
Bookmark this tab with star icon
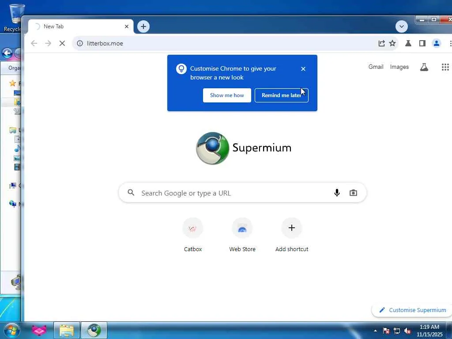coord(392,43)
